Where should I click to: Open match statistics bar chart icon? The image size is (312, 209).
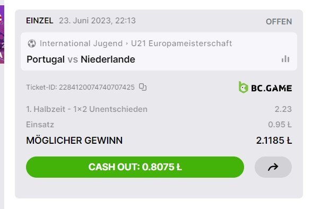coord(285,59)
